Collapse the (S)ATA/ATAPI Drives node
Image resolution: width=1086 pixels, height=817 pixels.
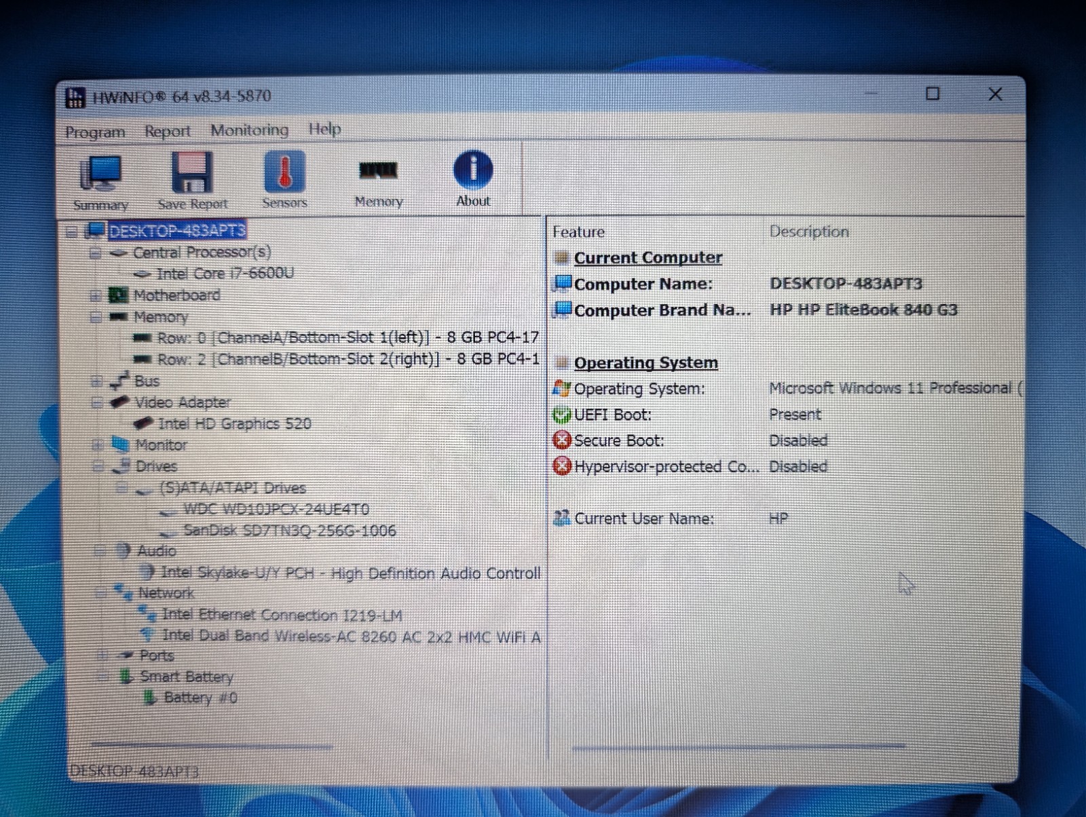[122, 487]
